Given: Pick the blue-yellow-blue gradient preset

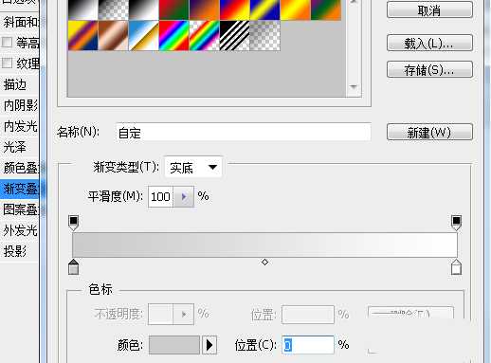Looking at the screenshot, I should click(264, 9).
